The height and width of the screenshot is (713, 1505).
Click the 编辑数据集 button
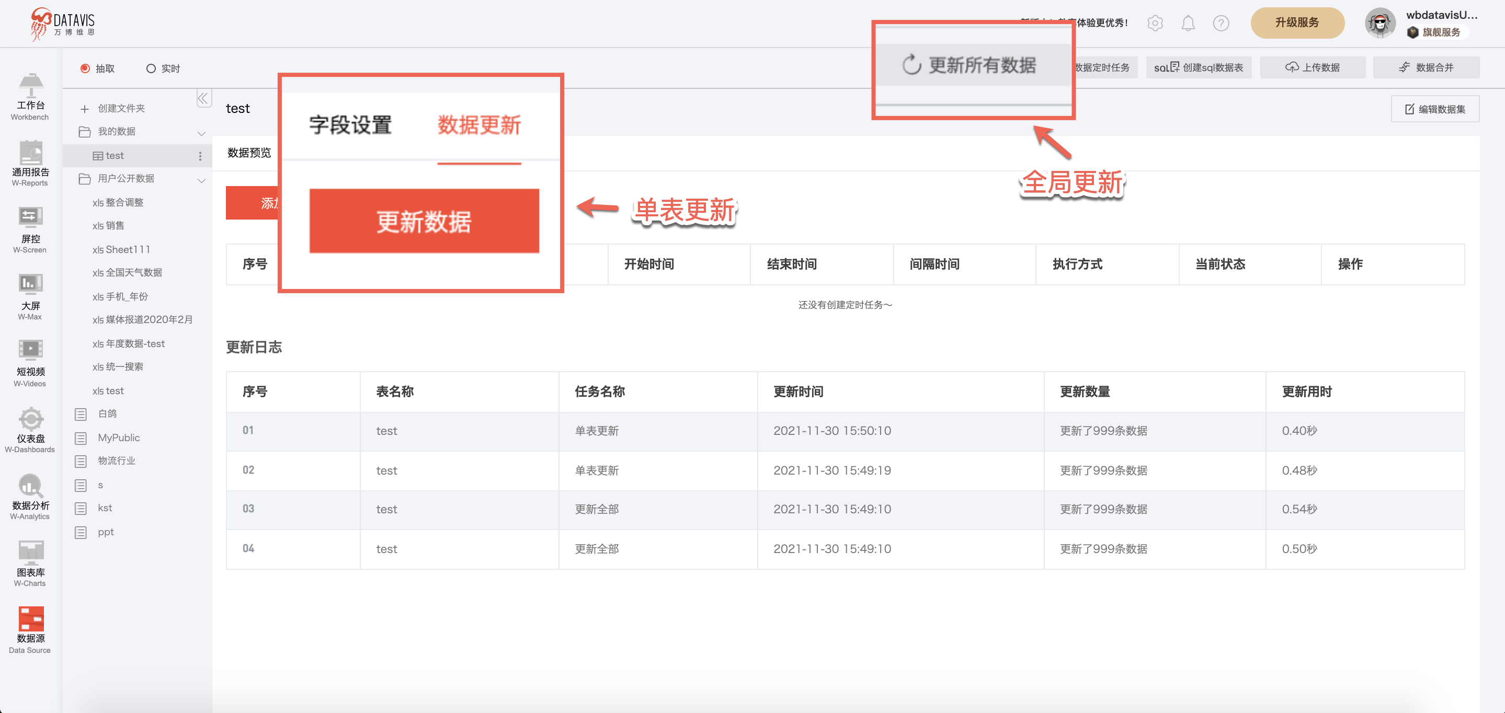click(x=1435, y=109)
